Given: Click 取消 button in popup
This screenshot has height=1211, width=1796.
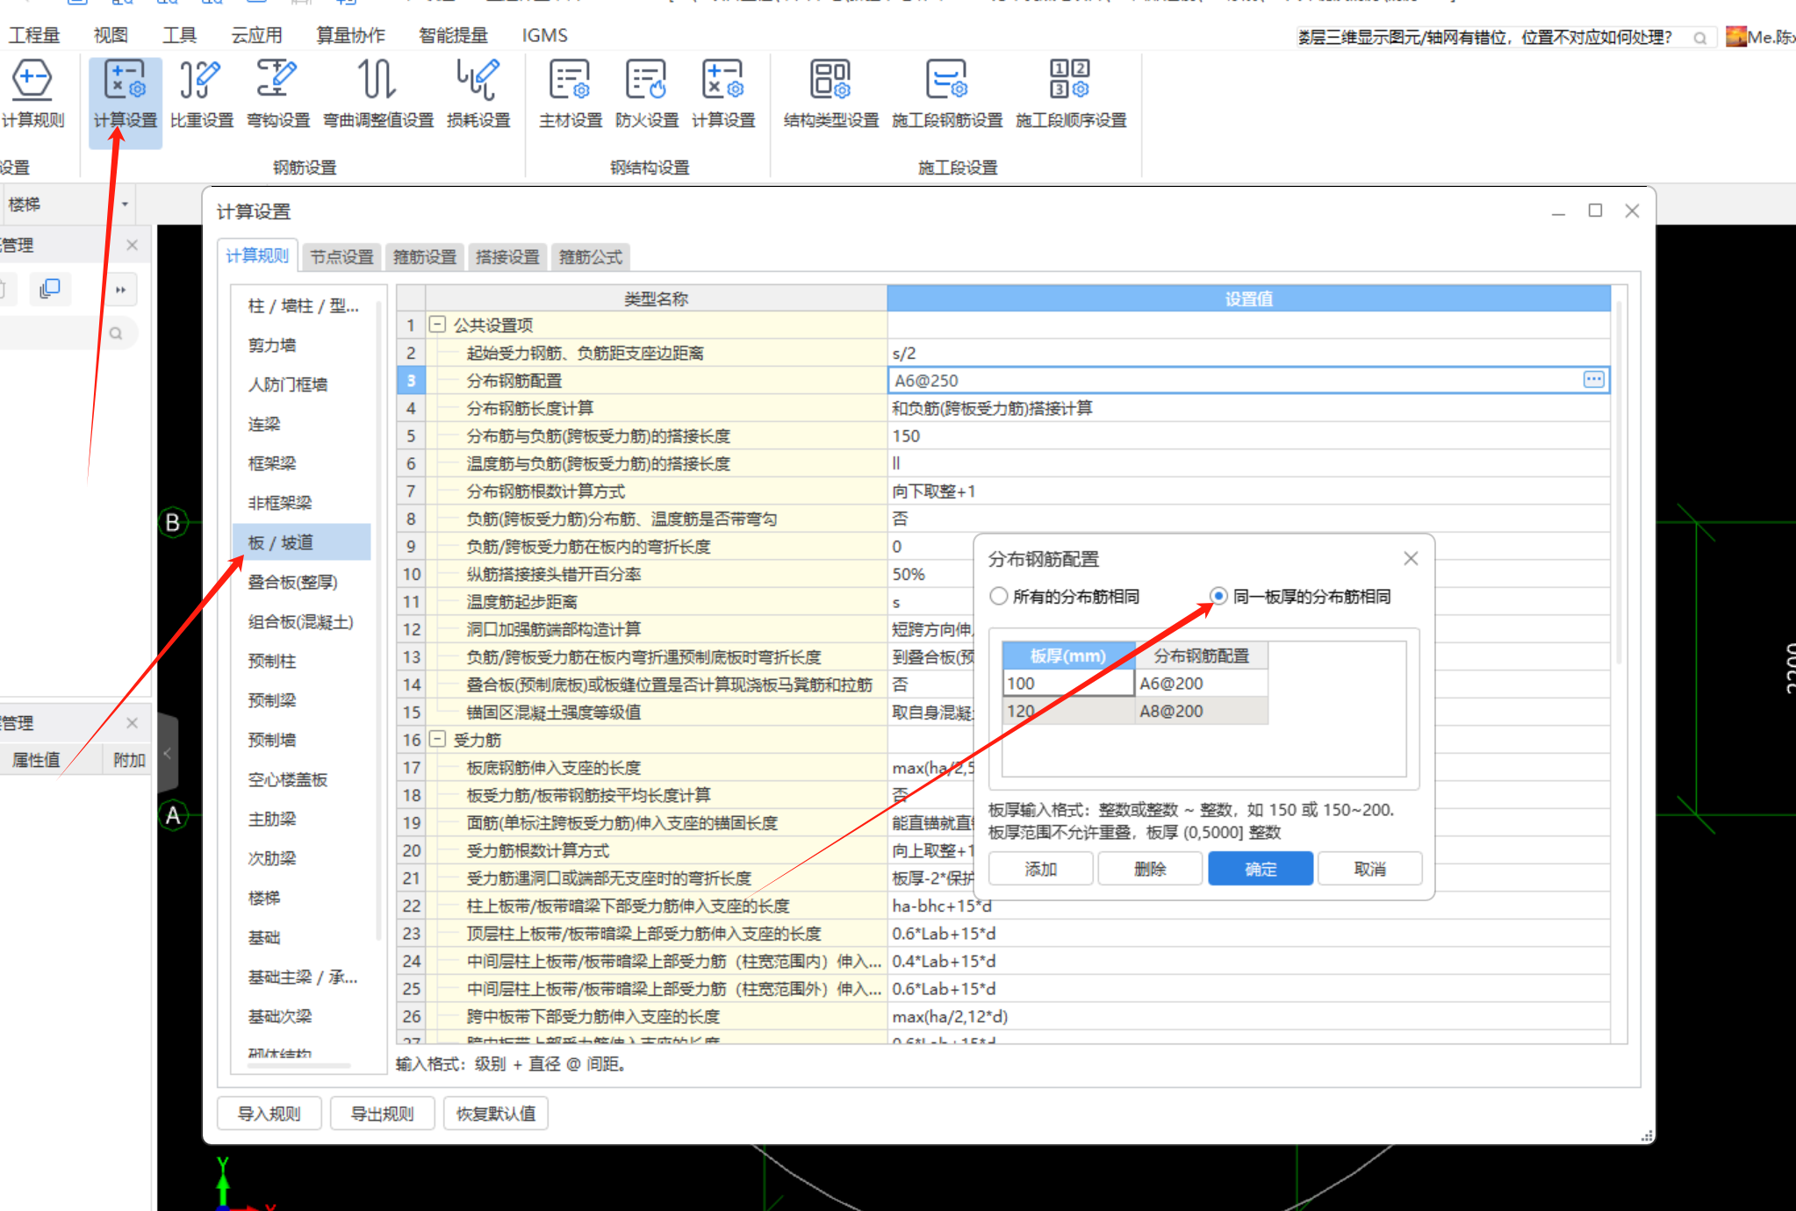Looking at the screenshot, I should 1369,869.
